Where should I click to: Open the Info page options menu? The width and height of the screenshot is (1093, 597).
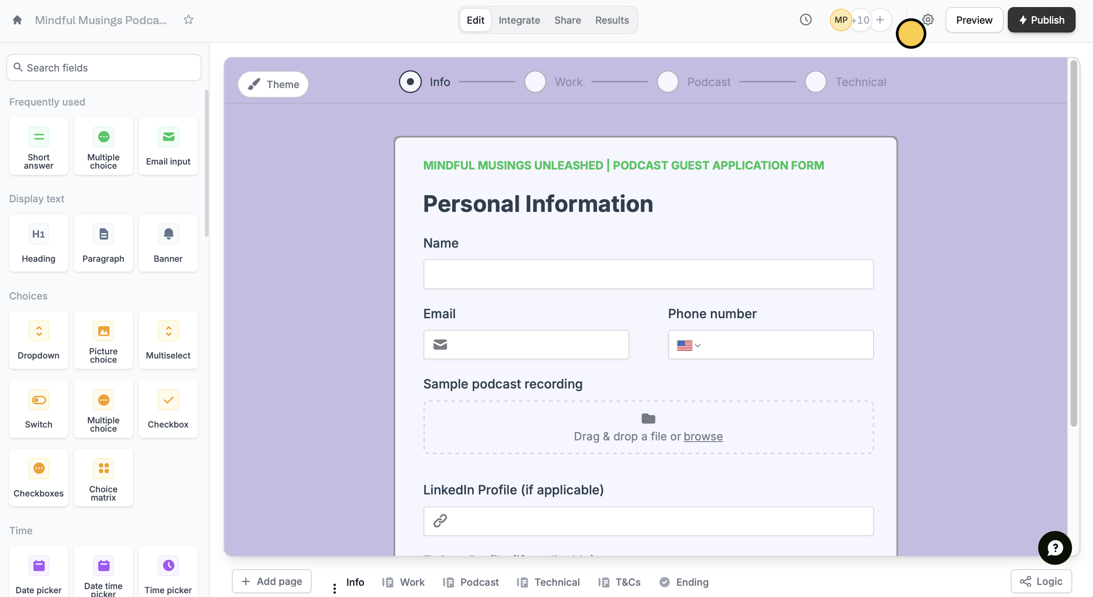click(x=335, y=588)
